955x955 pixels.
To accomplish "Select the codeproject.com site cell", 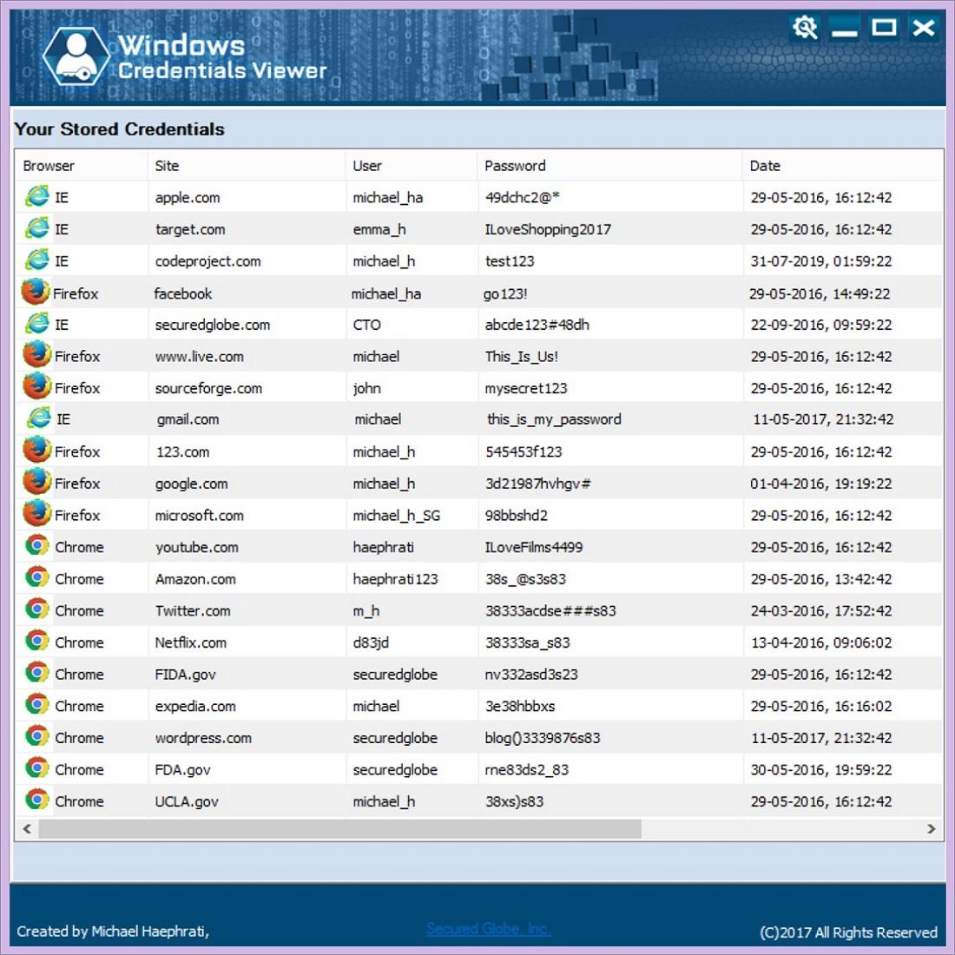I will coord(207,261).
